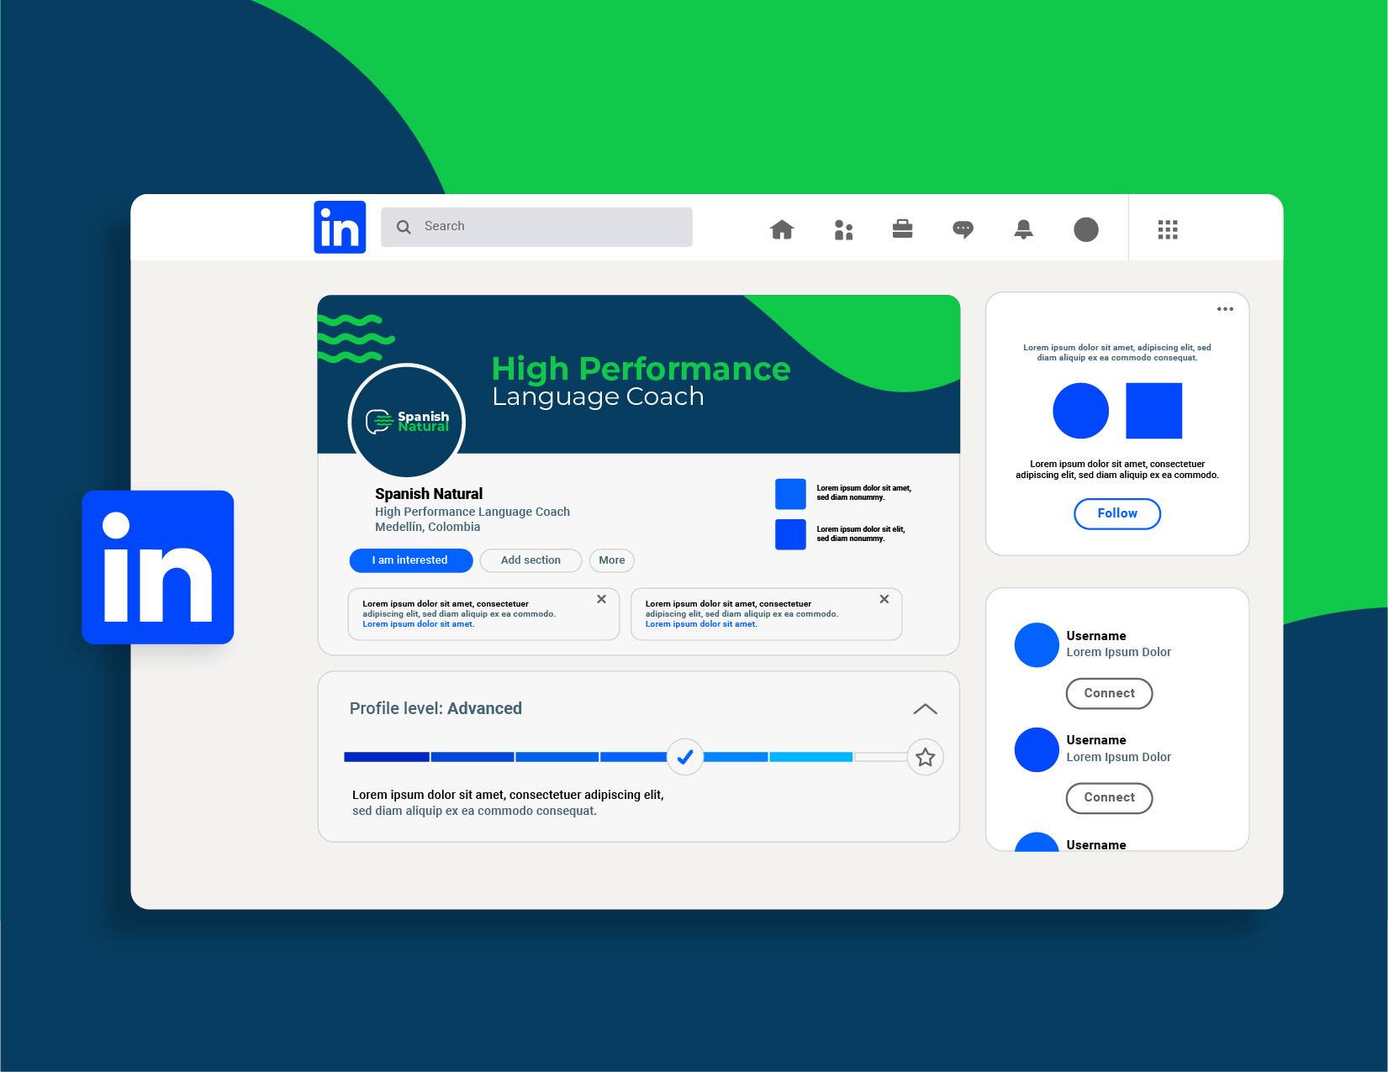Click the second Username name text
This screenshot has height=1072, width=1388.
pos(1096,740)
